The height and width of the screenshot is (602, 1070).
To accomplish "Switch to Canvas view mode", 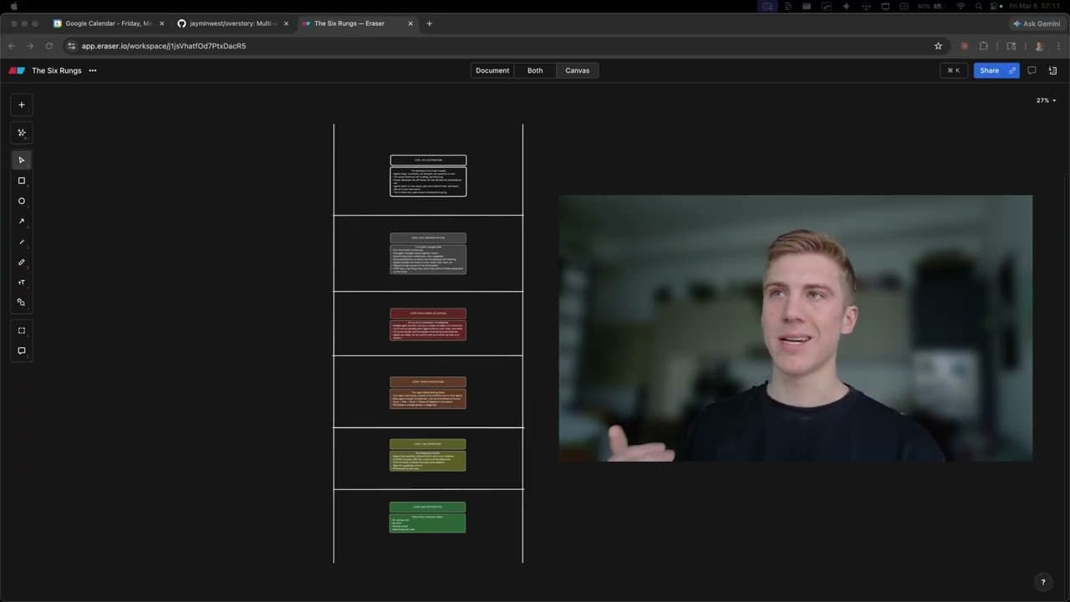I will pyautogui.click(x=578, y=70).
